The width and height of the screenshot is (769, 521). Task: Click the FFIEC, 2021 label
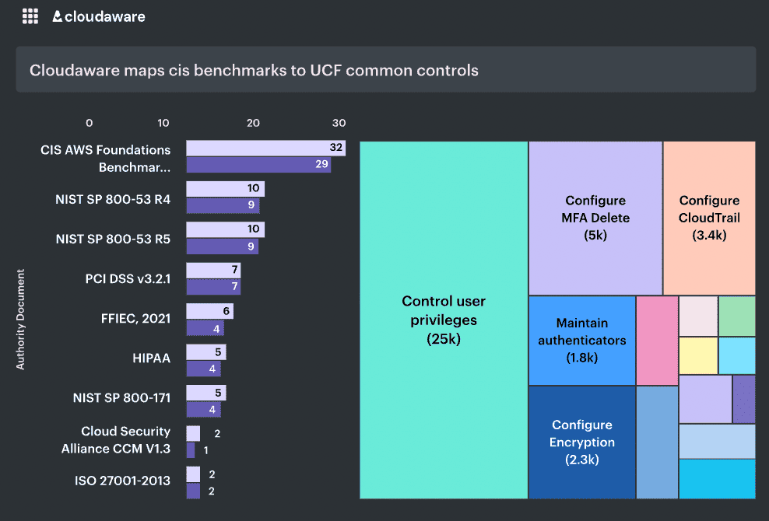136,319
